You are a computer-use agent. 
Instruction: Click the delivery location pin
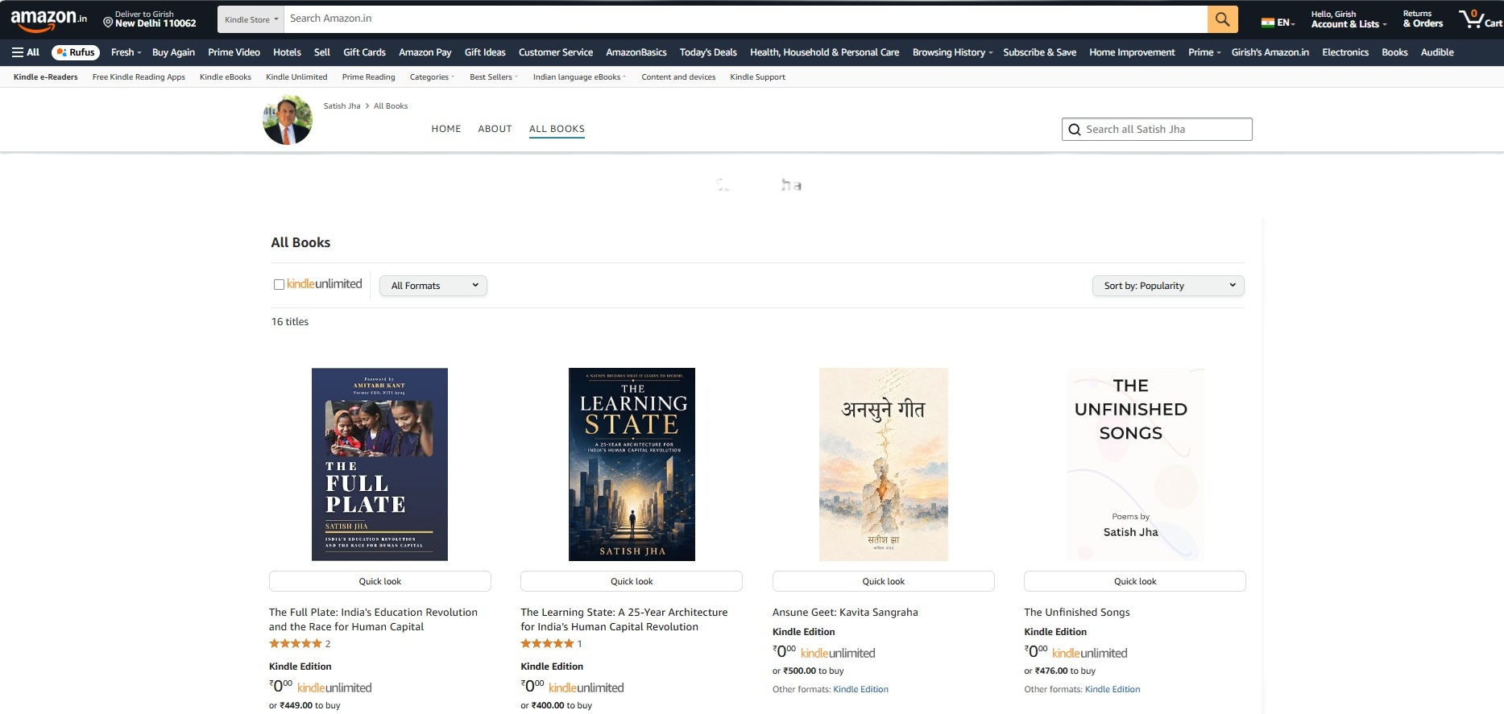pos(108,23)
